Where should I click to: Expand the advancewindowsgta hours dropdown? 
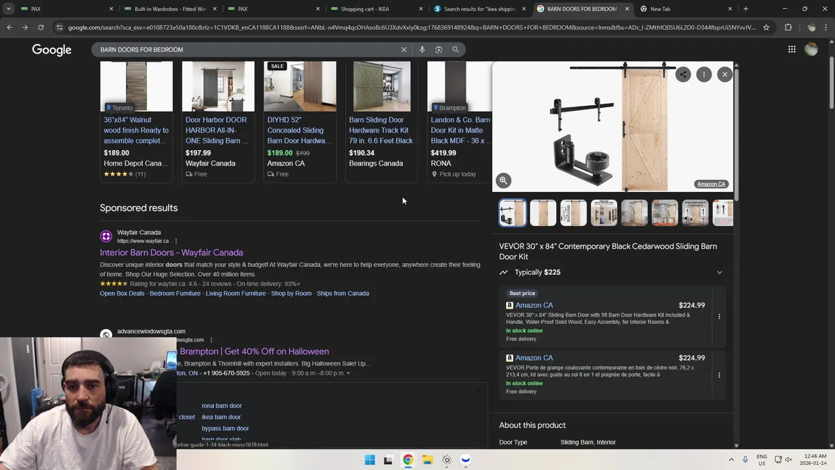pyautogui.click(x=348, y=373)
